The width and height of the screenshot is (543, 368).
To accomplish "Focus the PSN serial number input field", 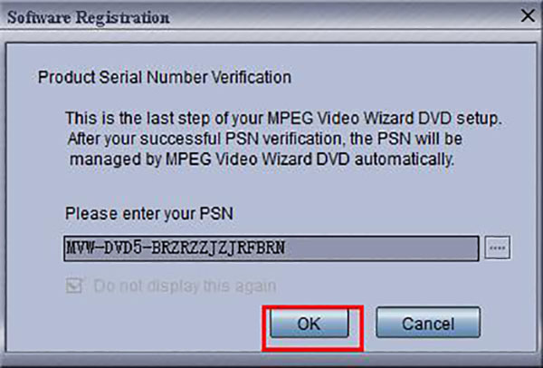I will (x=271, y=248).
